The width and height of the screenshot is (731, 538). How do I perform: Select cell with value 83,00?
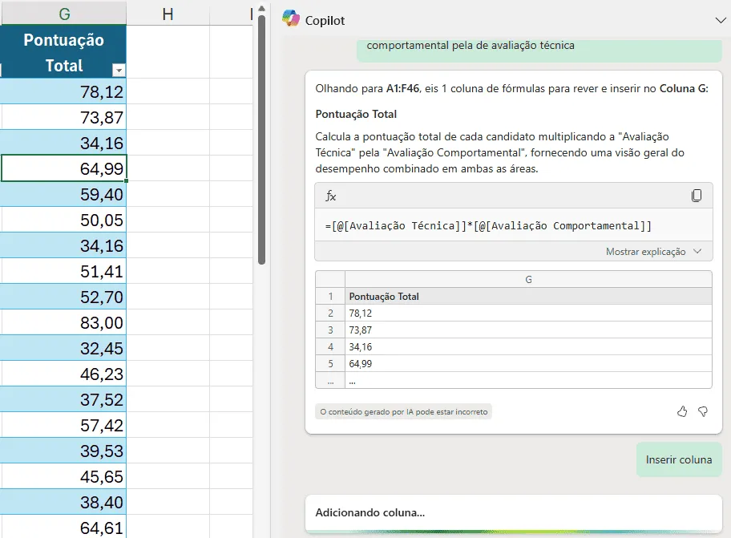tap(63, 322)
